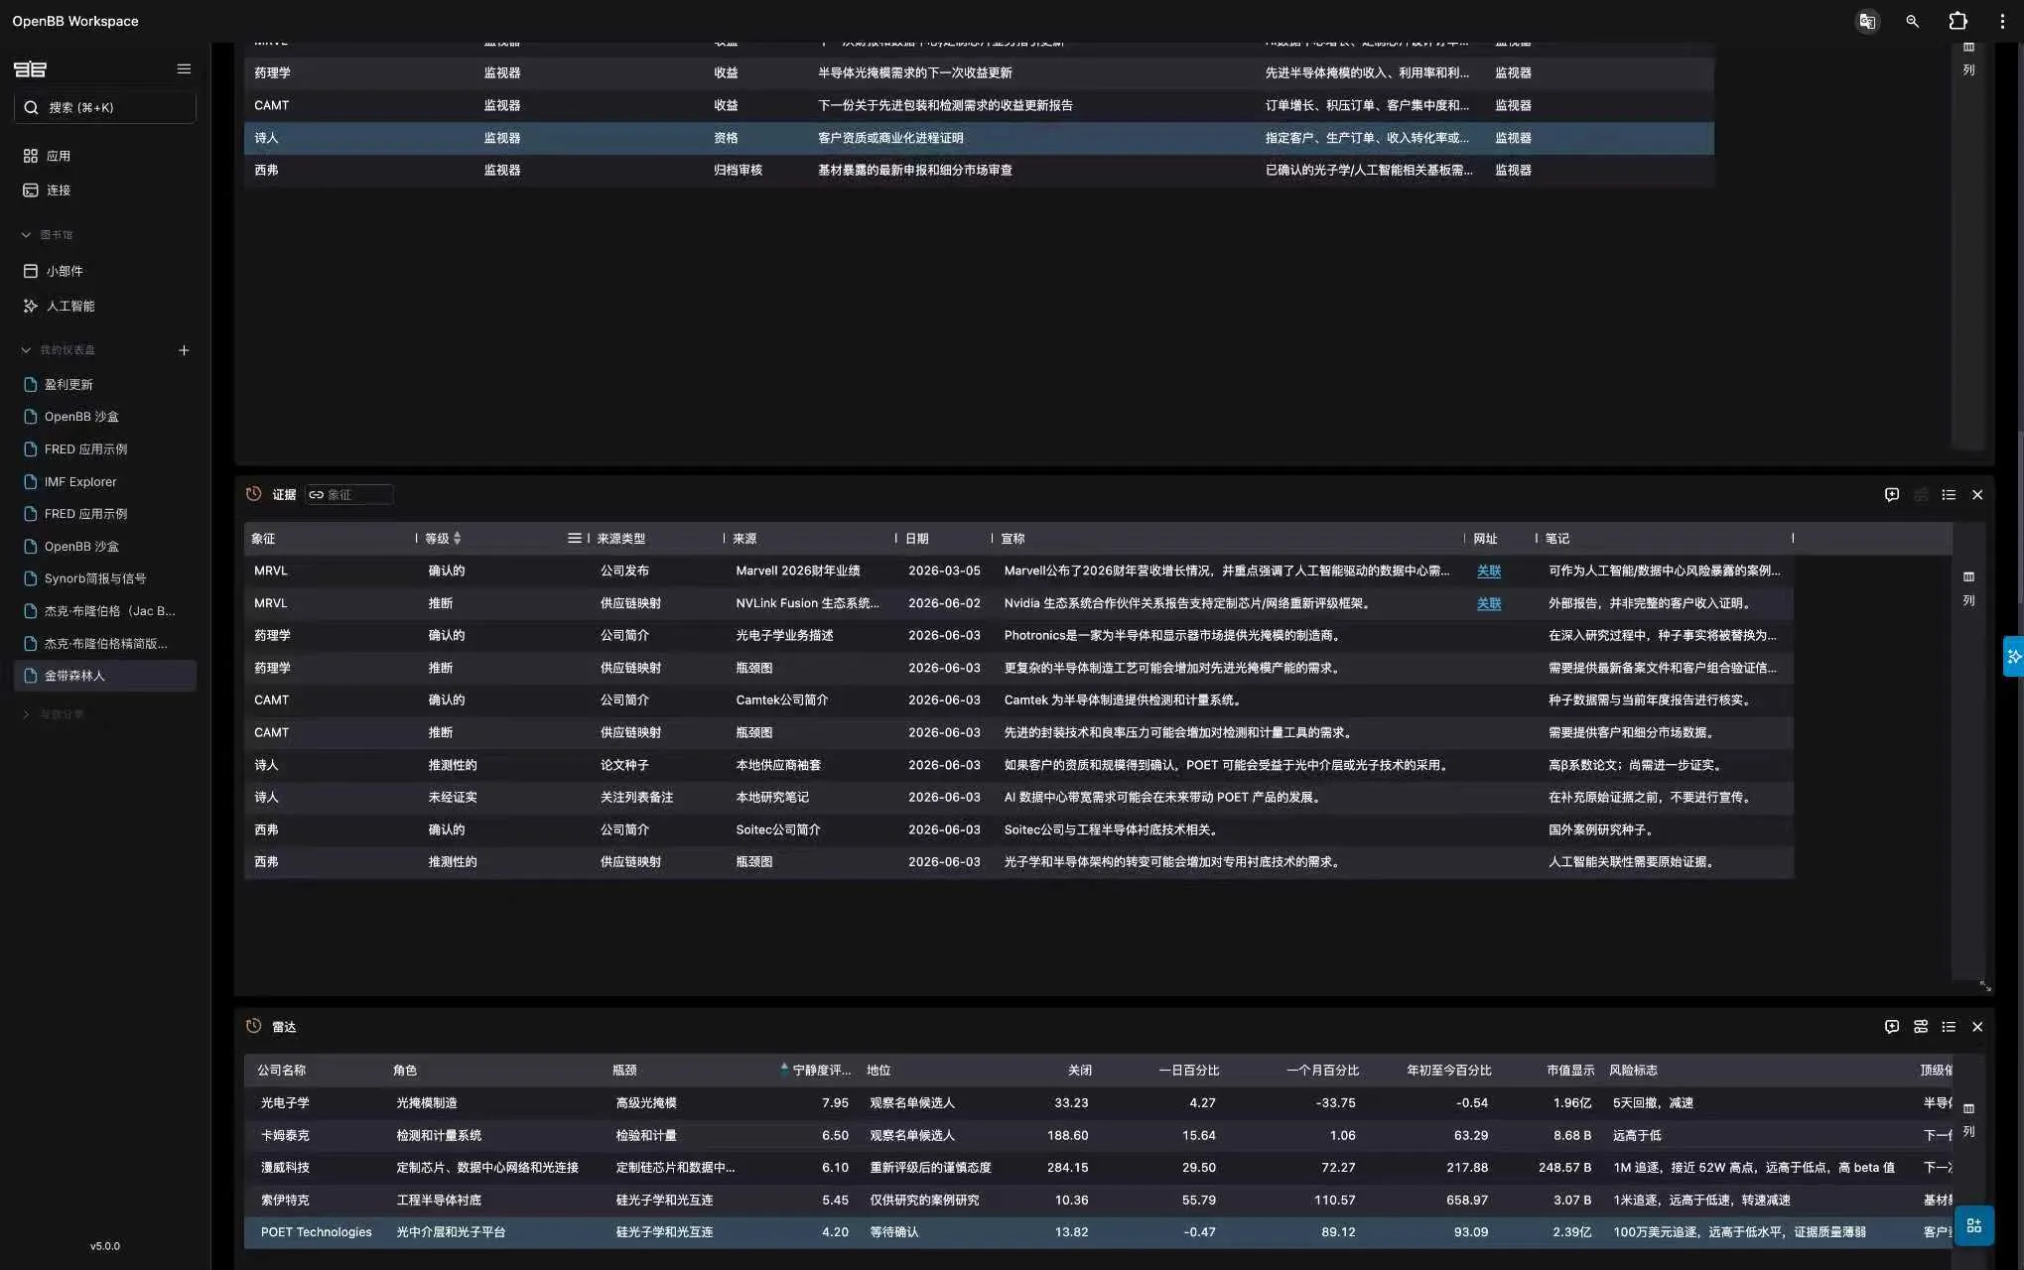Screen dimensions: 2024x1270
Task: Close the 证据 widget
Action: (x=1977, y=494)
